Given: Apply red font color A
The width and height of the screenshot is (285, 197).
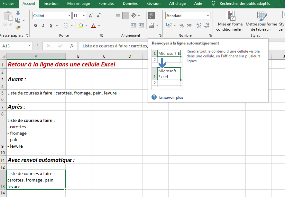Looking at the screenshot, I should tap(93, 25).
